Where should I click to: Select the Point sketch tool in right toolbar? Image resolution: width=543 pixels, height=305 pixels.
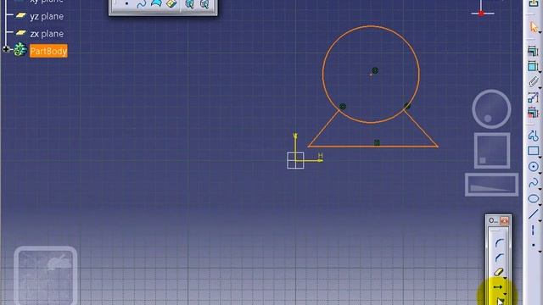pyautogui.click(x=534, y=245)
